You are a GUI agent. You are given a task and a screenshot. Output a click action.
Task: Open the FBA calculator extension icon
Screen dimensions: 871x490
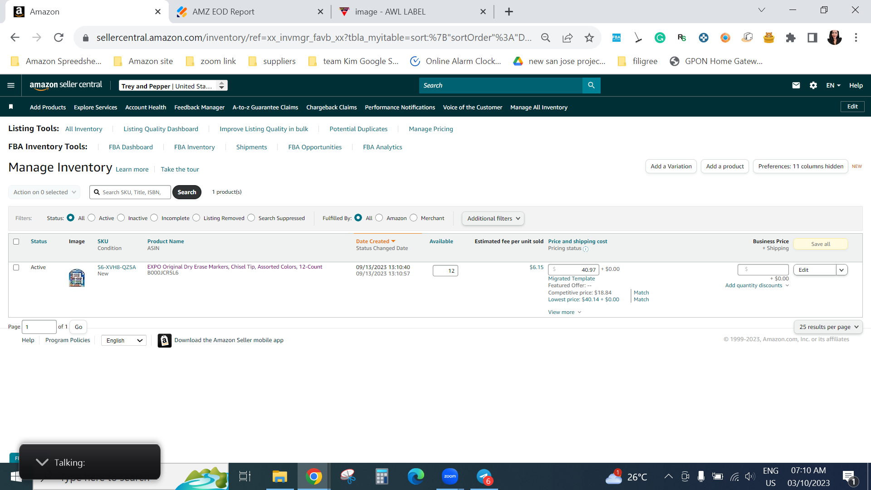click(616, 38)
